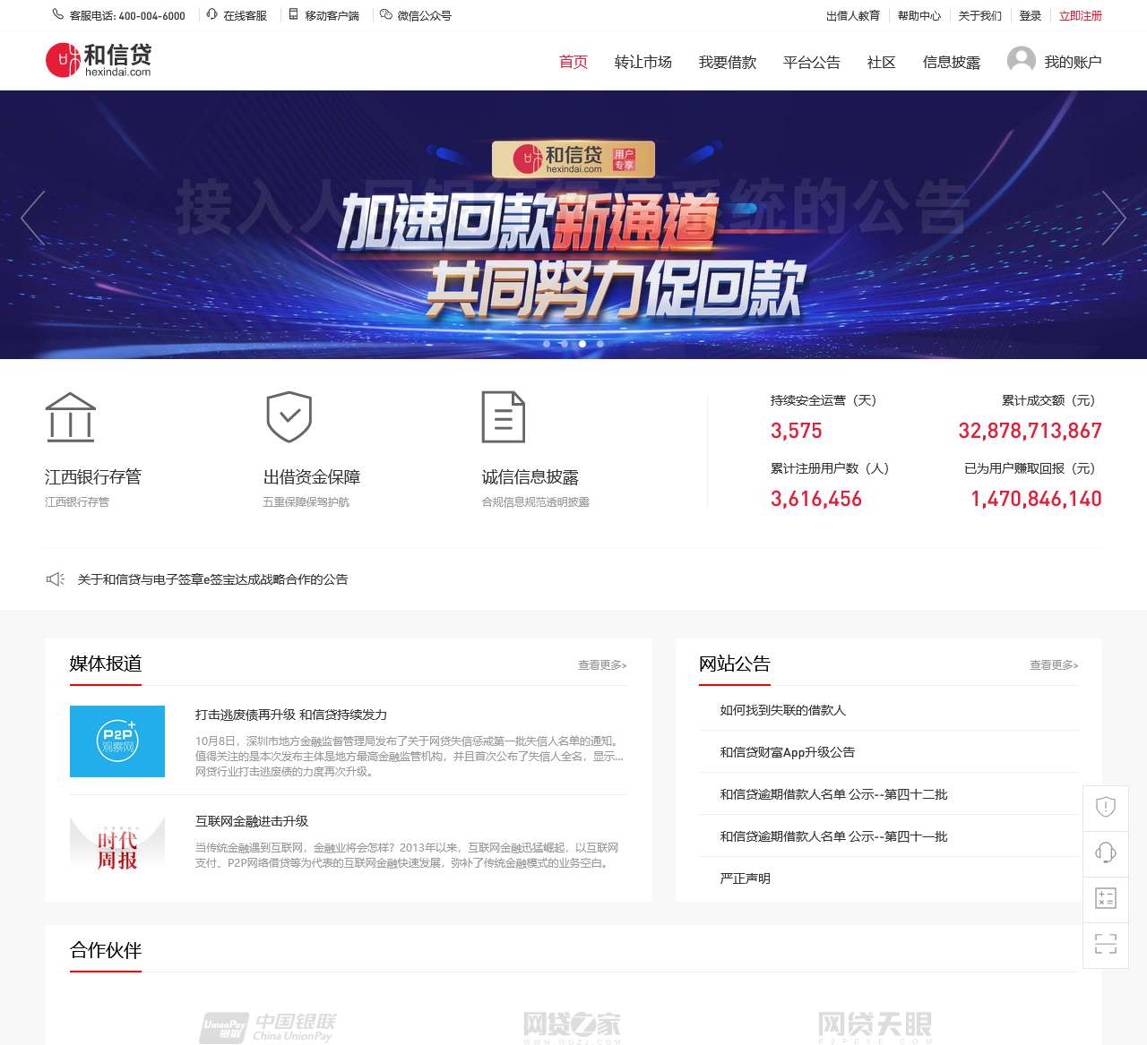Click the mobile device icon beside 移动客户端
The width and height of the screenshot is (1147, 1045).
coord(293,14)
